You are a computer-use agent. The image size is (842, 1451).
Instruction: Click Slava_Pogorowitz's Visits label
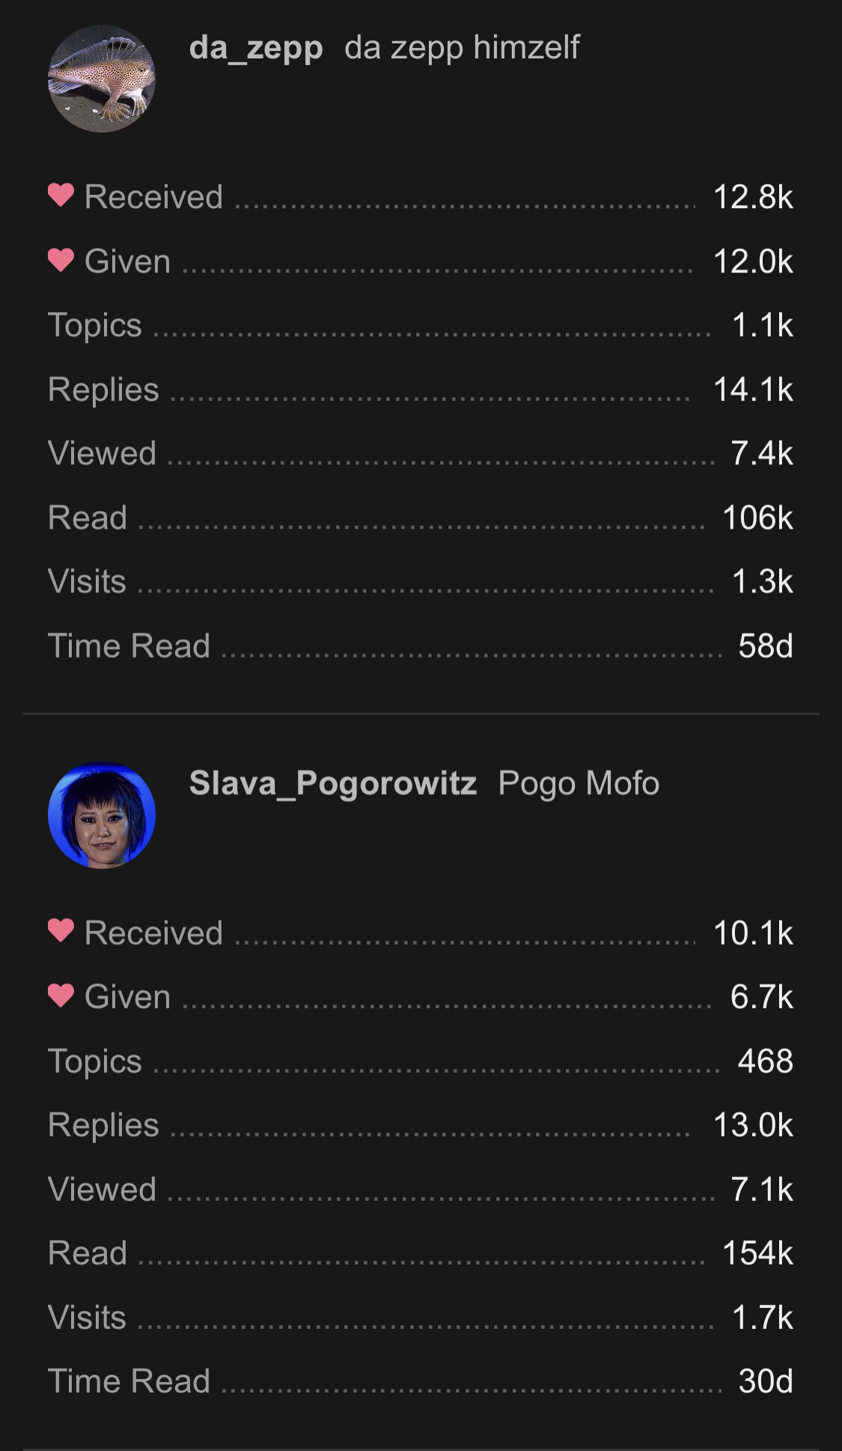[x=87, y=1318]
